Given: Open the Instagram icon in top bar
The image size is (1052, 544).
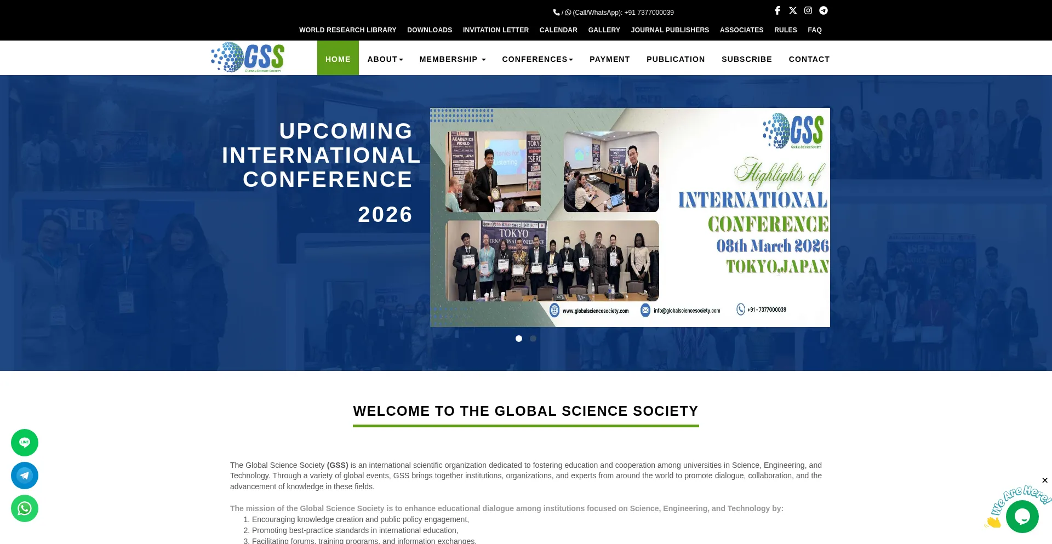Looking at the screenshot, I should coord(808,10).
